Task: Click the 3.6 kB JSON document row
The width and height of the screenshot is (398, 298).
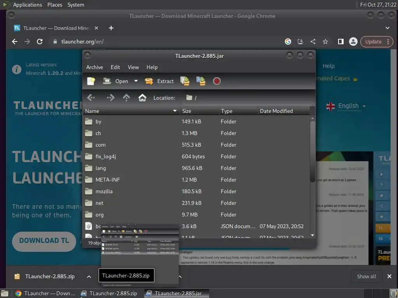Action: click(196, 226)
